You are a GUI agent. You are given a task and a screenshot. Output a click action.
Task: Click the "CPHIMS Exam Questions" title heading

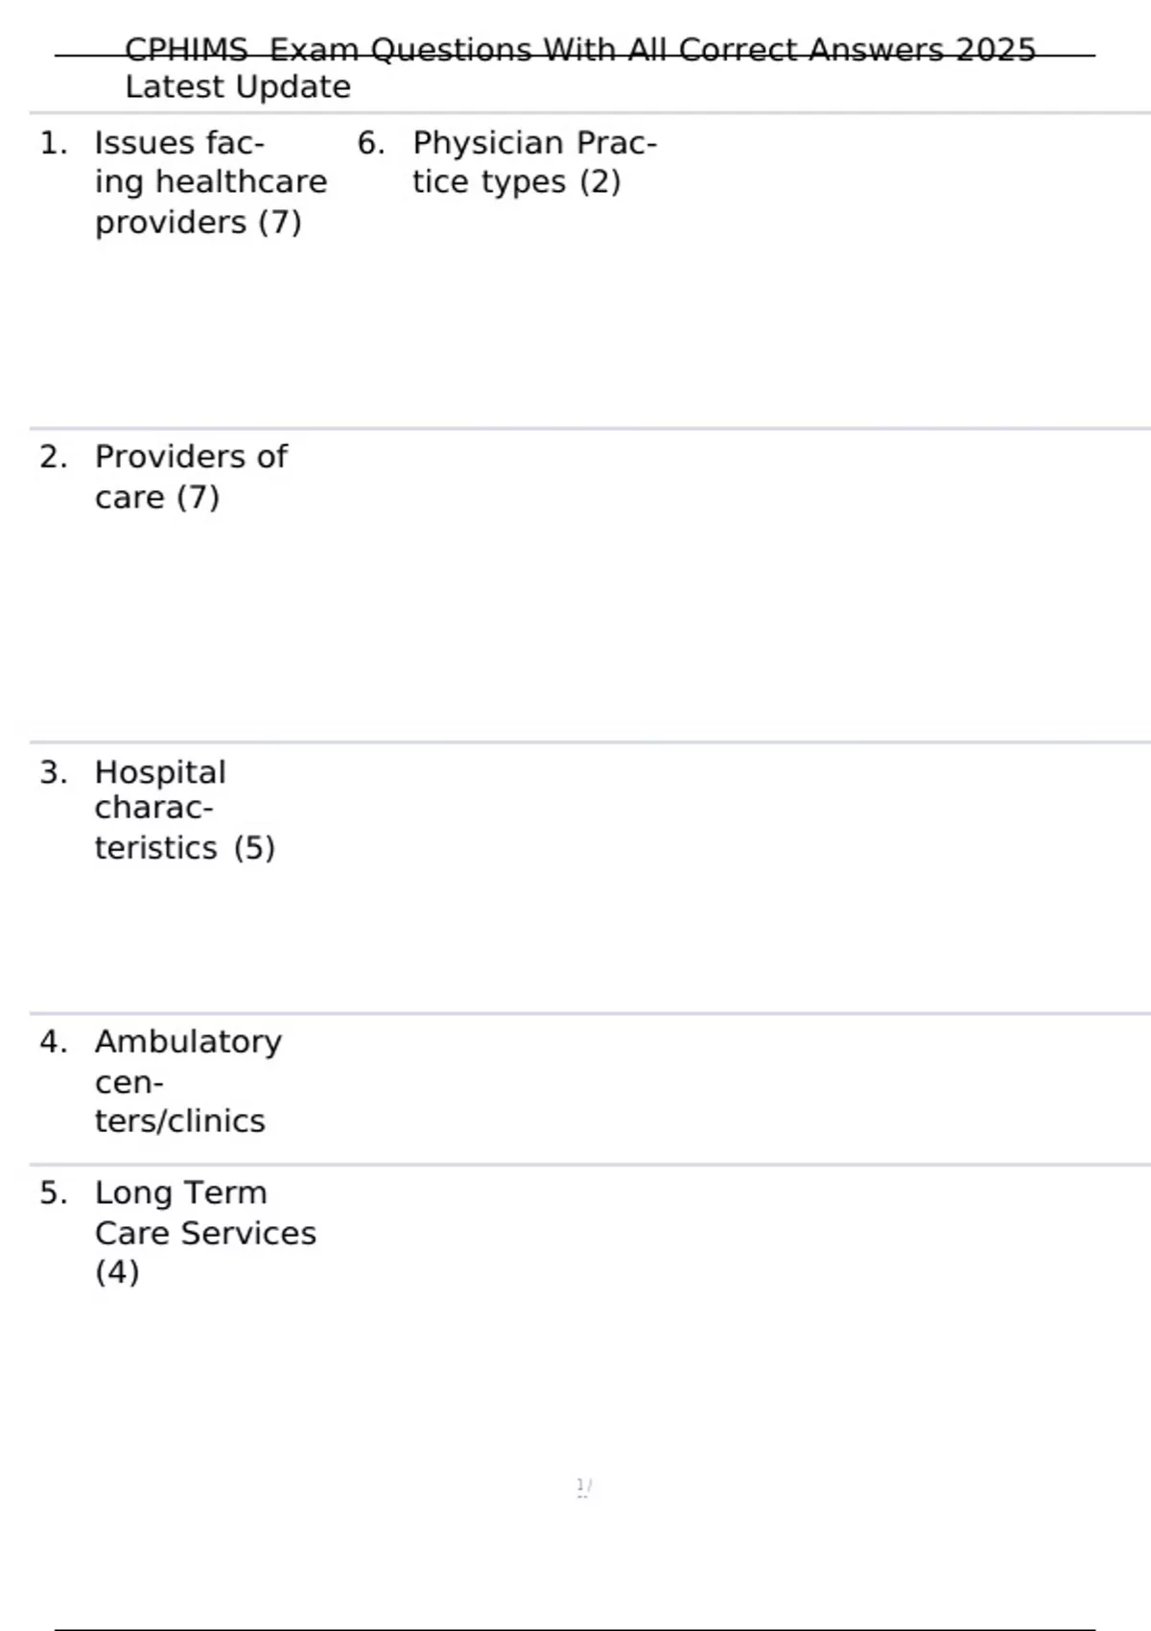pos(579,50)
